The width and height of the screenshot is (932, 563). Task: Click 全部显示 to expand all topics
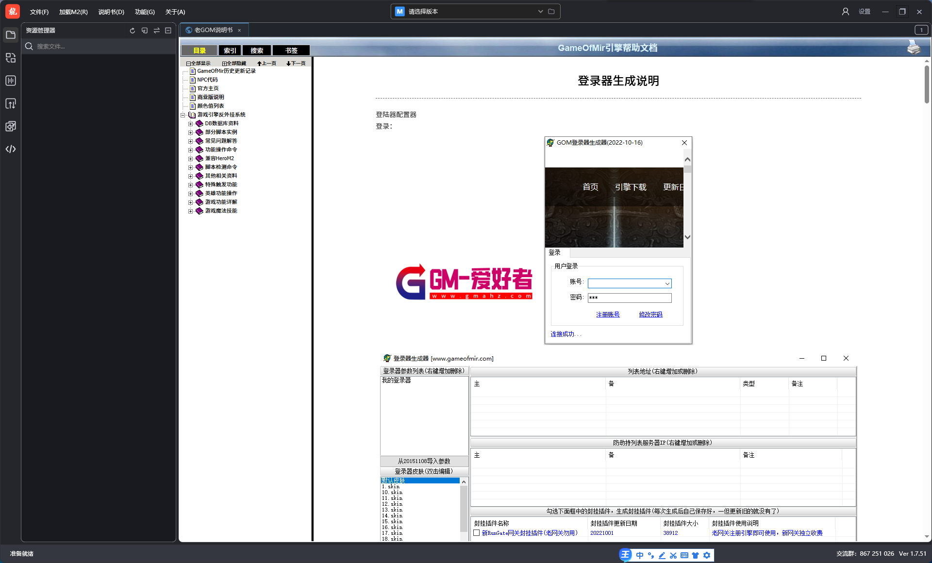click(x=199, y=64)
